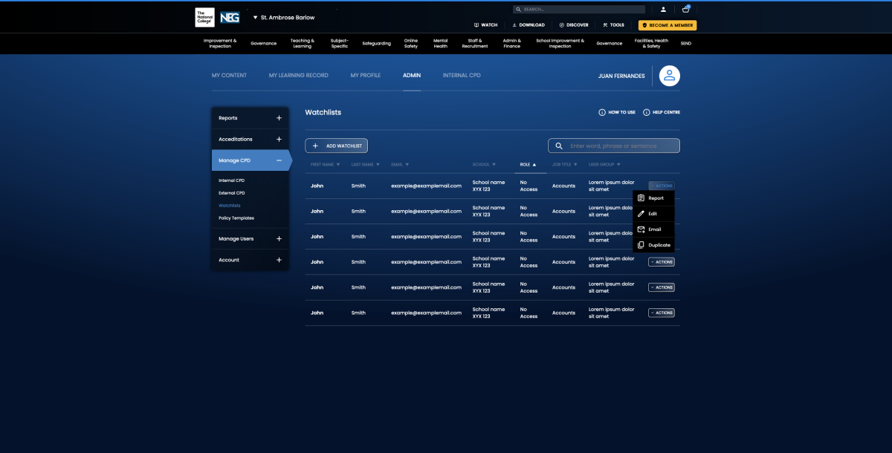The height and width of the screenshot is (453, 892).
Task: Choose Duplicate from the actions menu
Action: pos(653,245)
